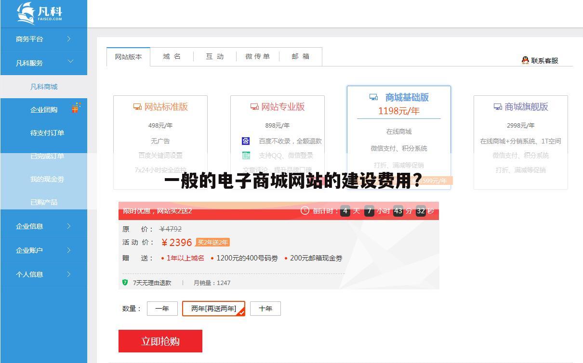Select the 十年 quantity option
Screen dimensions: 583x363
(265, 309)
